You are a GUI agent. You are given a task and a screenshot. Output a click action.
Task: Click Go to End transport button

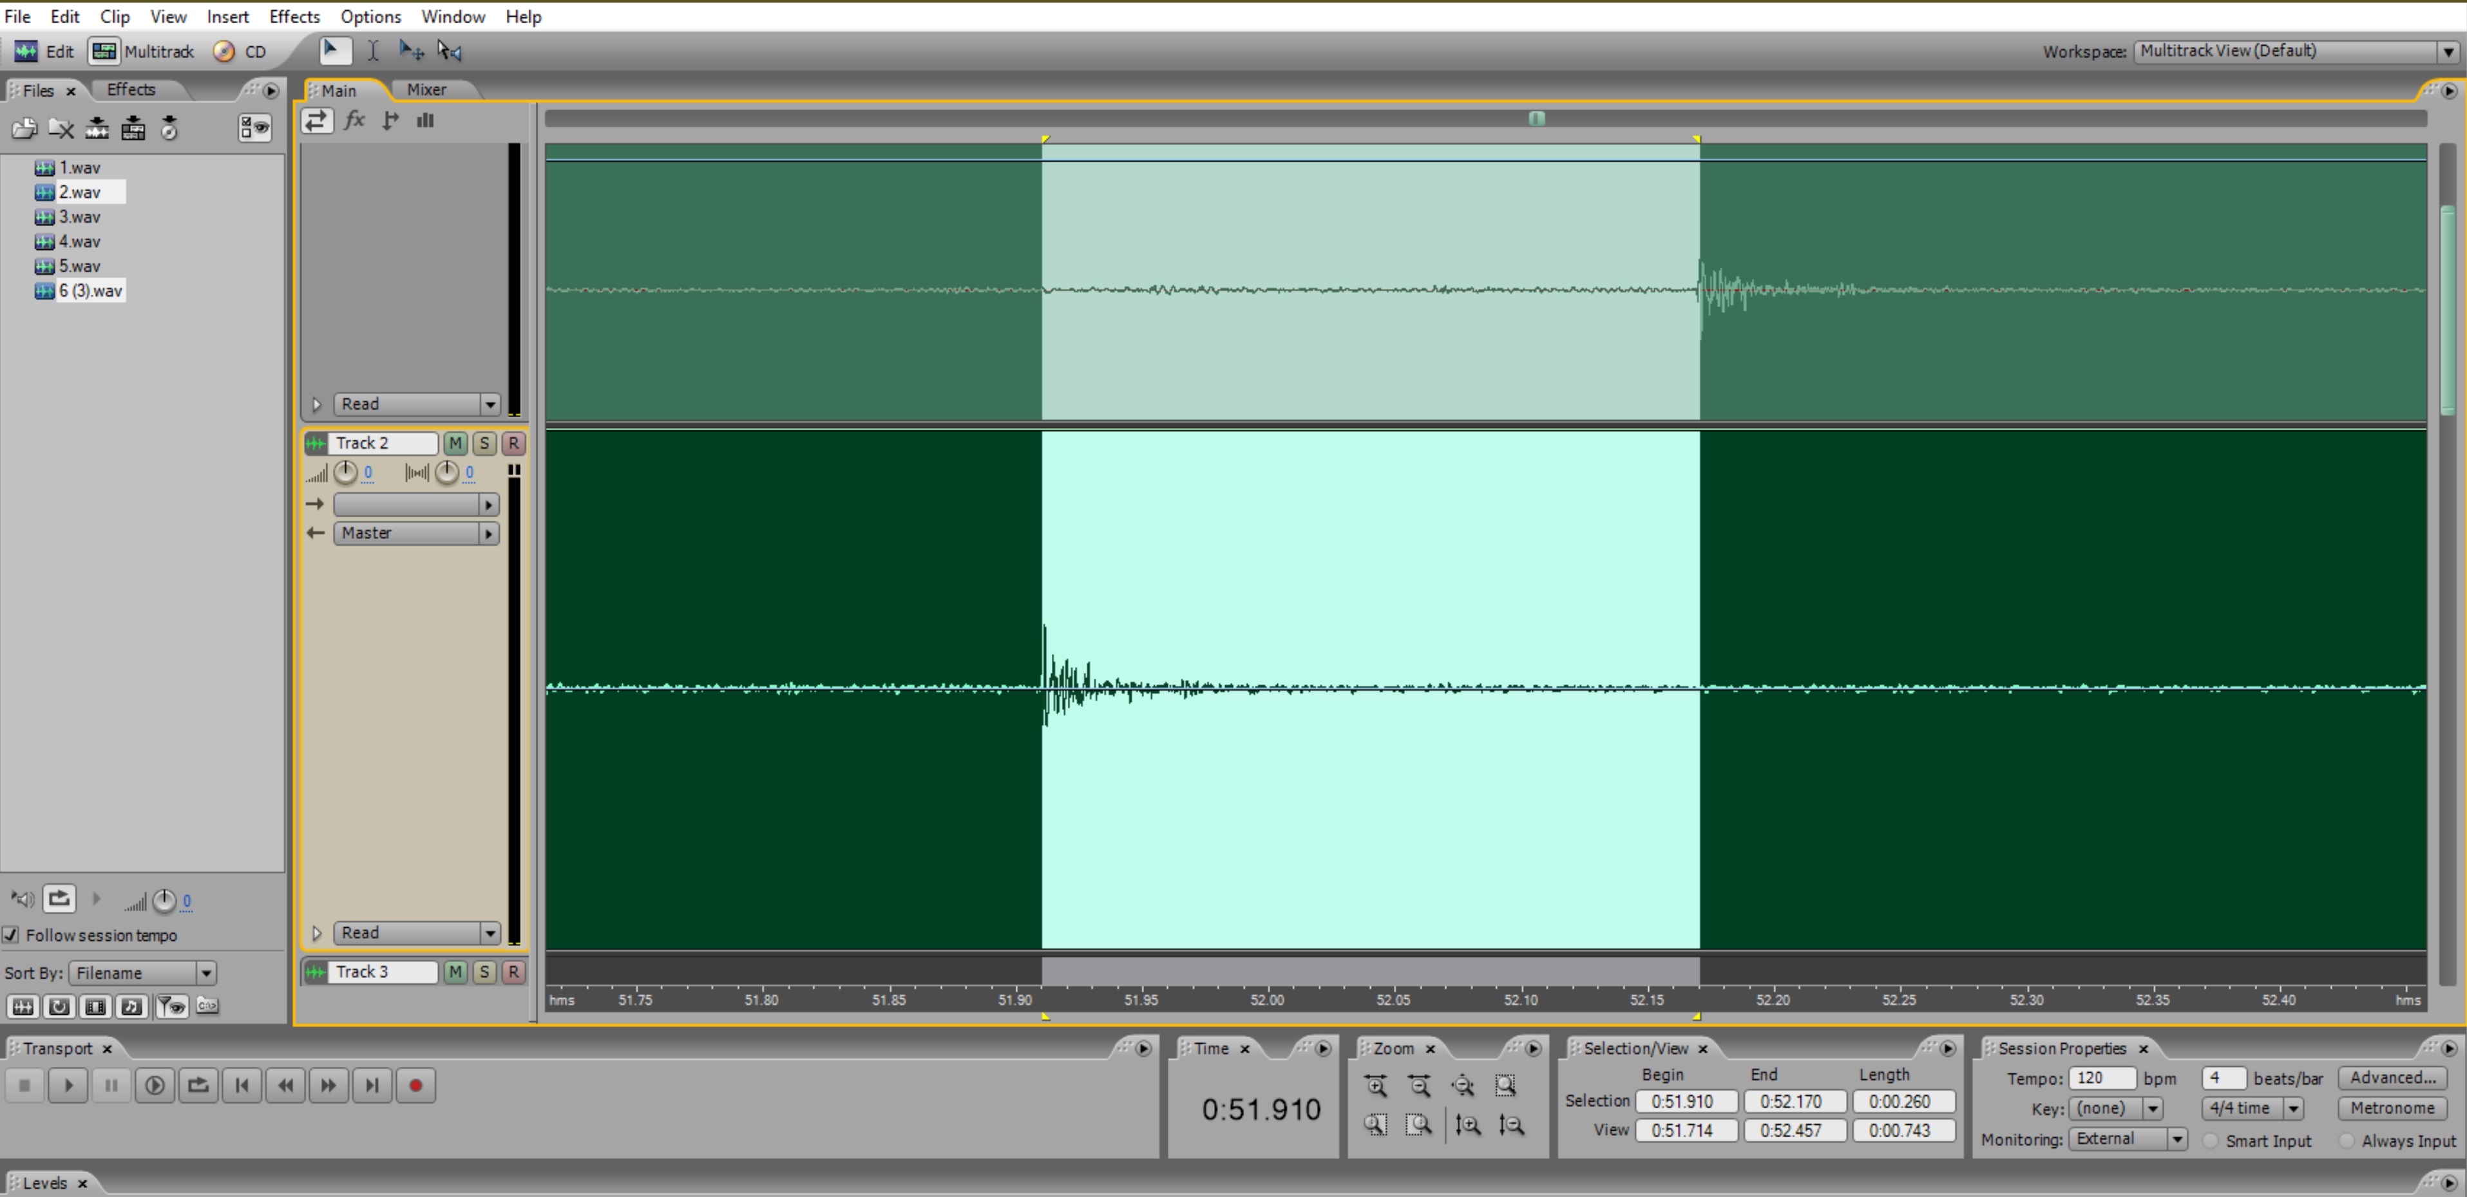pyautogui.click(x=372, y=1085)
